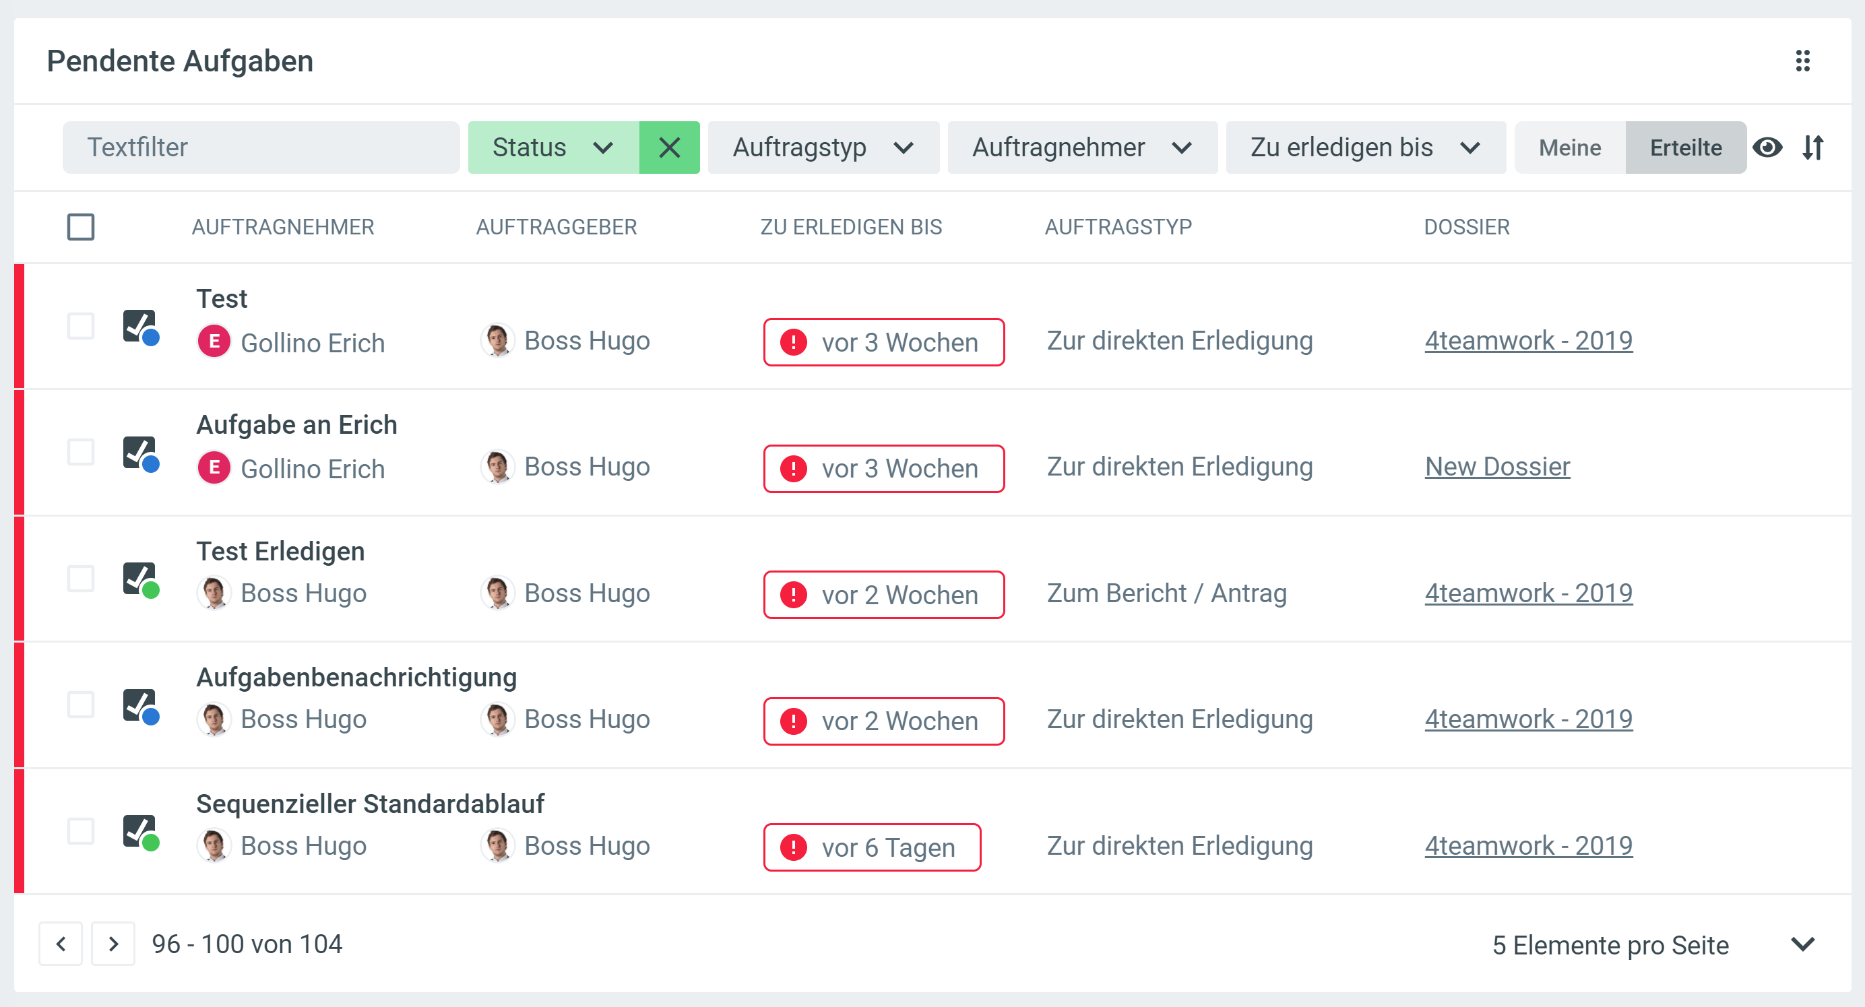1865x1007 pixels.
Task: Click the sort order arrows icon
Action: [1812, 148]
